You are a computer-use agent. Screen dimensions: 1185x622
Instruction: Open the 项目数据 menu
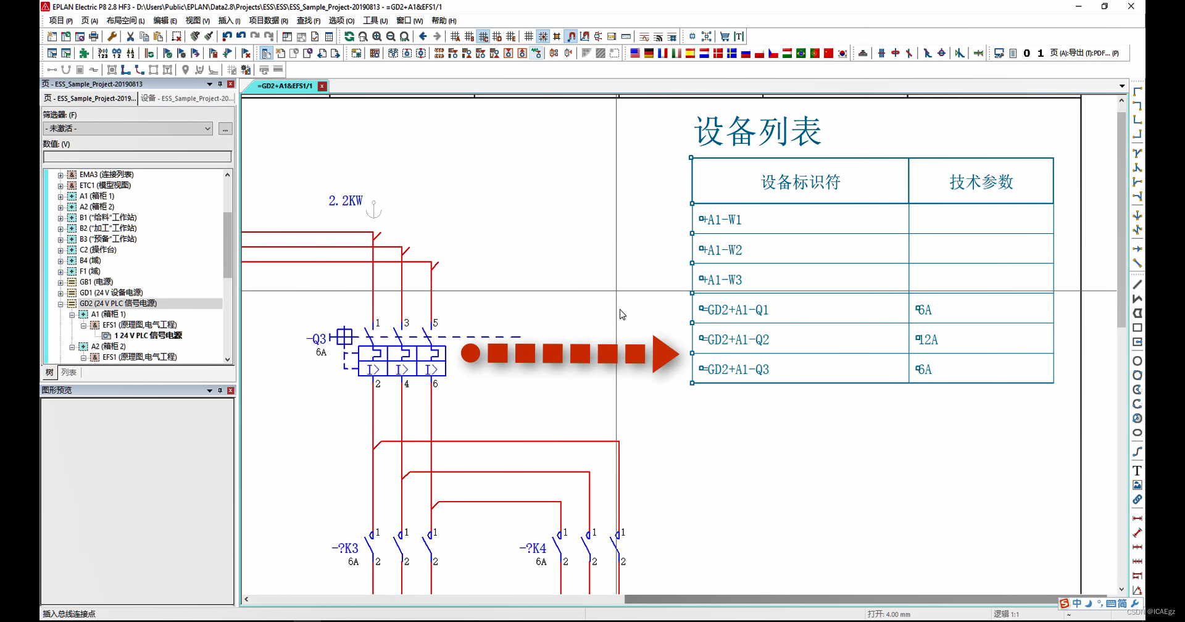tap(268, 20)
